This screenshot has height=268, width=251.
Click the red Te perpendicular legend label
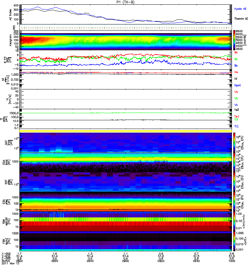(237, 116)
